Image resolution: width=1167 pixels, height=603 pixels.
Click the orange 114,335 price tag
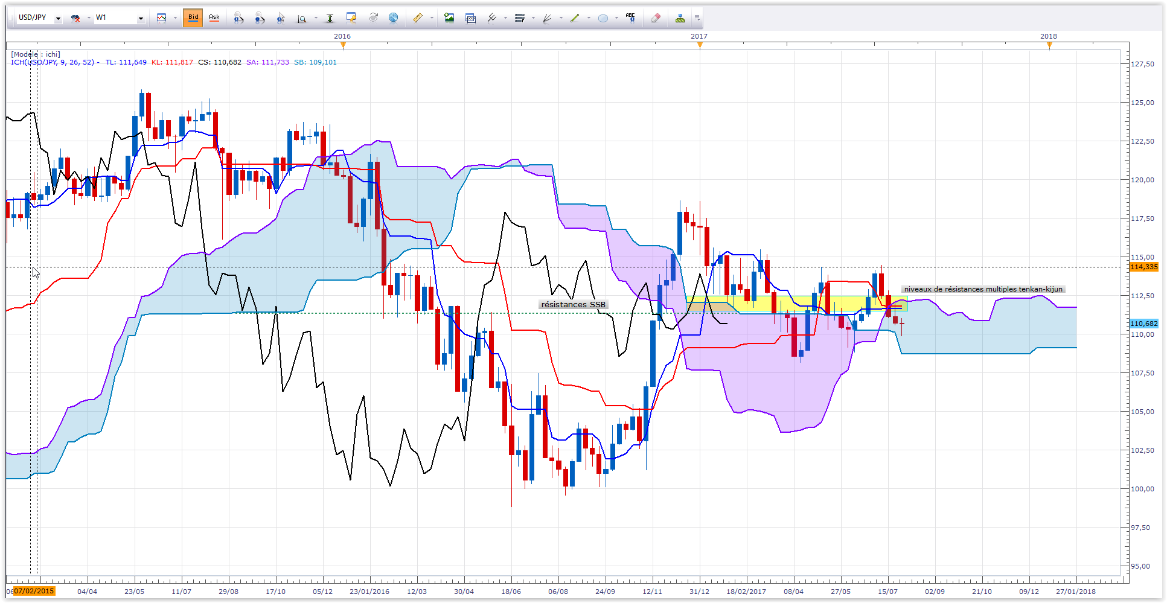(x=1144, y=267)
